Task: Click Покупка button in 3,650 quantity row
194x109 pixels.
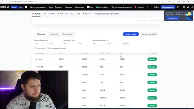Action: pyautogui.click(x=152, y=106)
